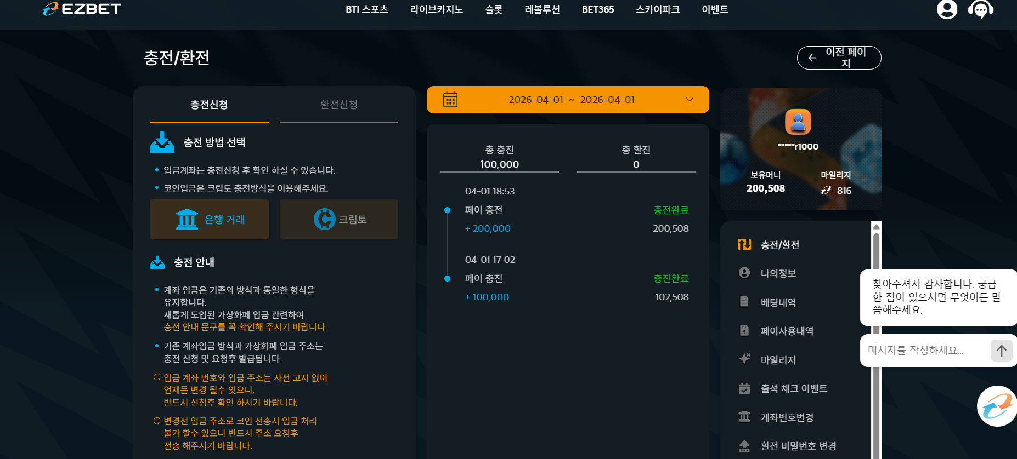Choose the 크립토 deposit method
The height and width of the screenshot is (459, 1017).
(x=339, y=219)
